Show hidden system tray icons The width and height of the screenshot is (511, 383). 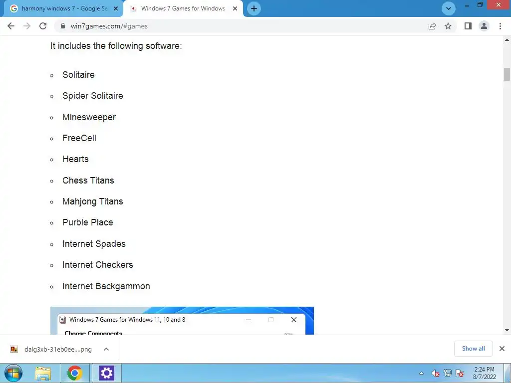tap(421, 373)
